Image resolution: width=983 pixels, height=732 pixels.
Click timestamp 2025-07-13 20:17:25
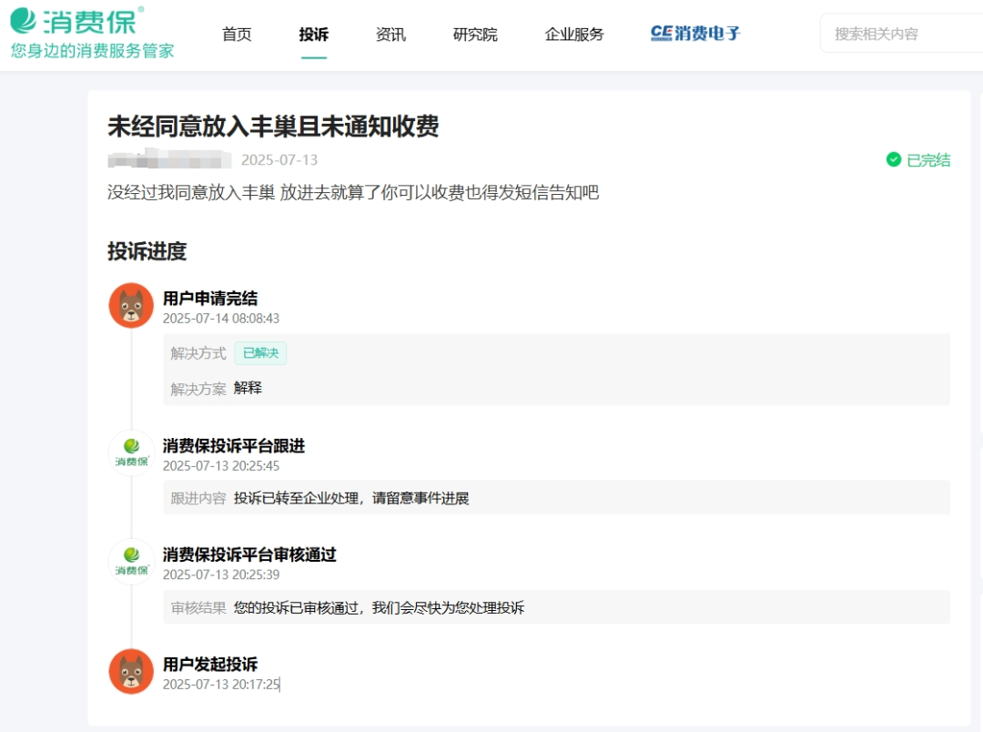tap(220, 685)
